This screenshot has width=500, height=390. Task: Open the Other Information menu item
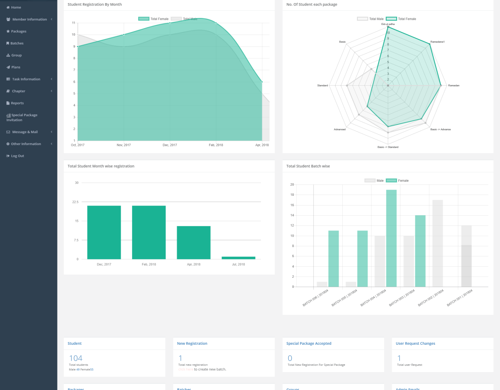pos(26,144)
